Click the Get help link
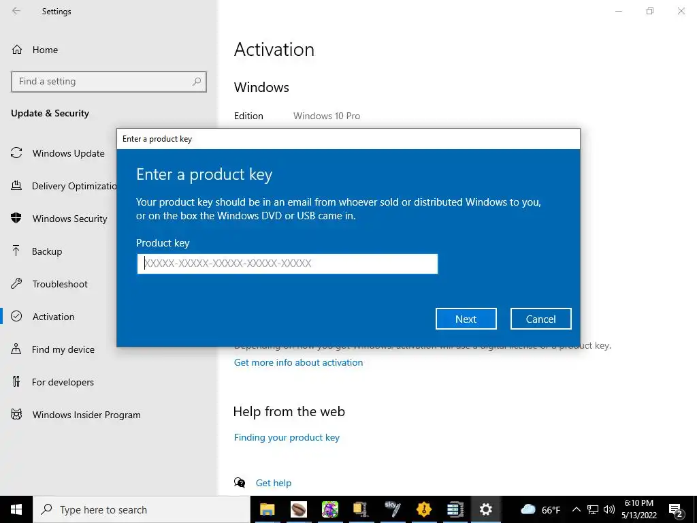Viewport: 697px width, 523px height. click(274, 483)
